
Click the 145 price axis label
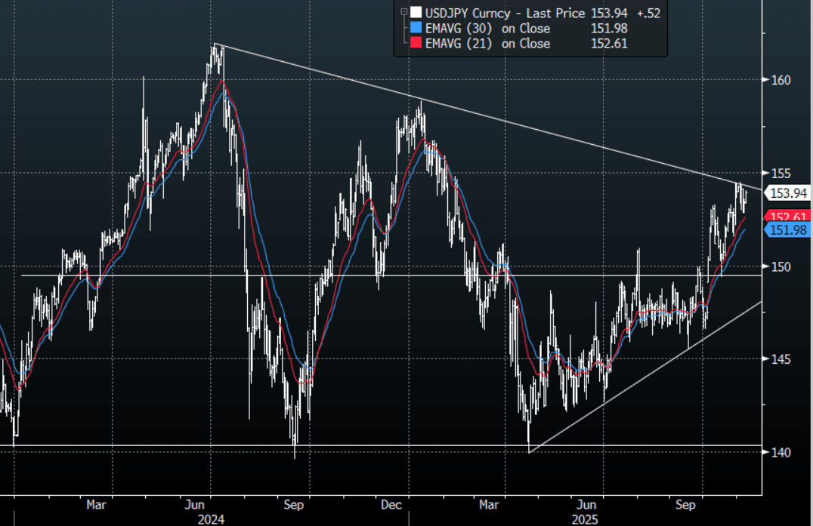781,359
